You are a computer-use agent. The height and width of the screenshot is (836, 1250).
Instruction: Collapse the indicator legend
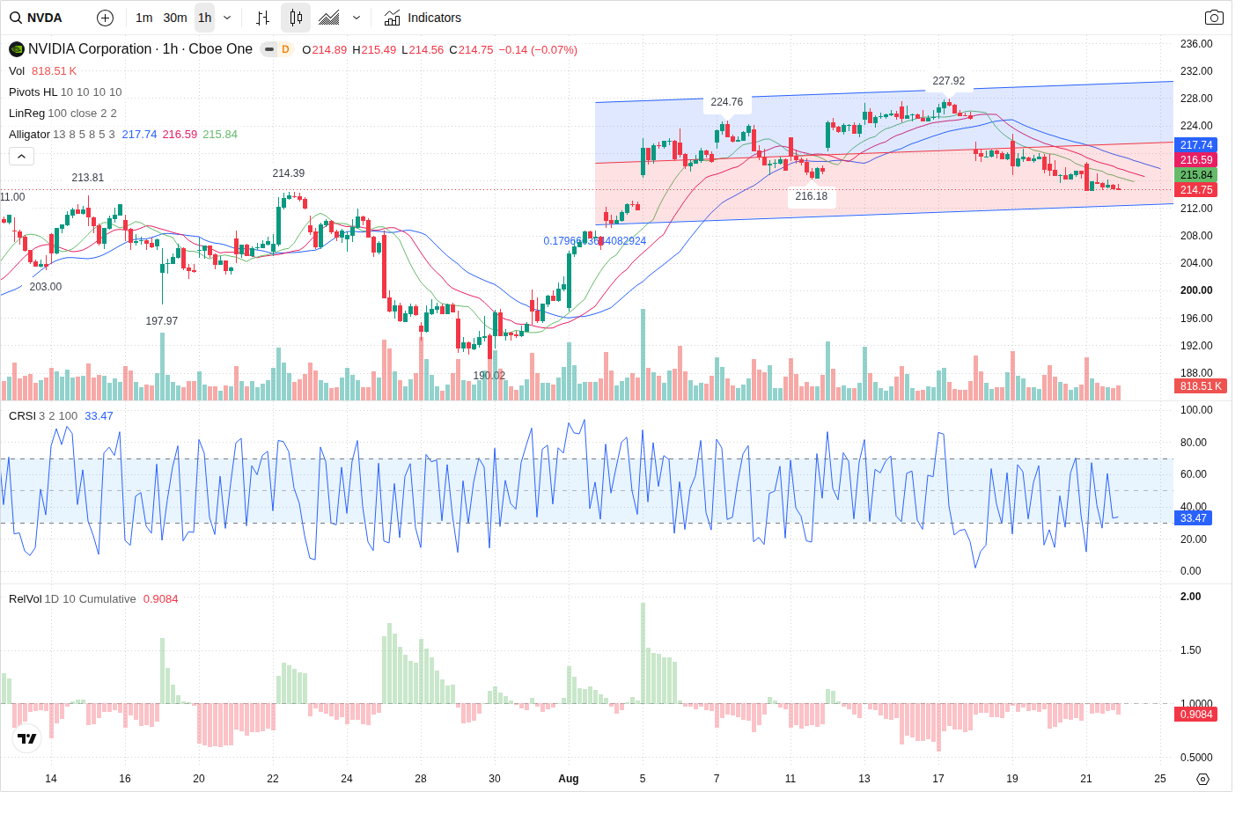pyautogui.click(x=22, y=156)
